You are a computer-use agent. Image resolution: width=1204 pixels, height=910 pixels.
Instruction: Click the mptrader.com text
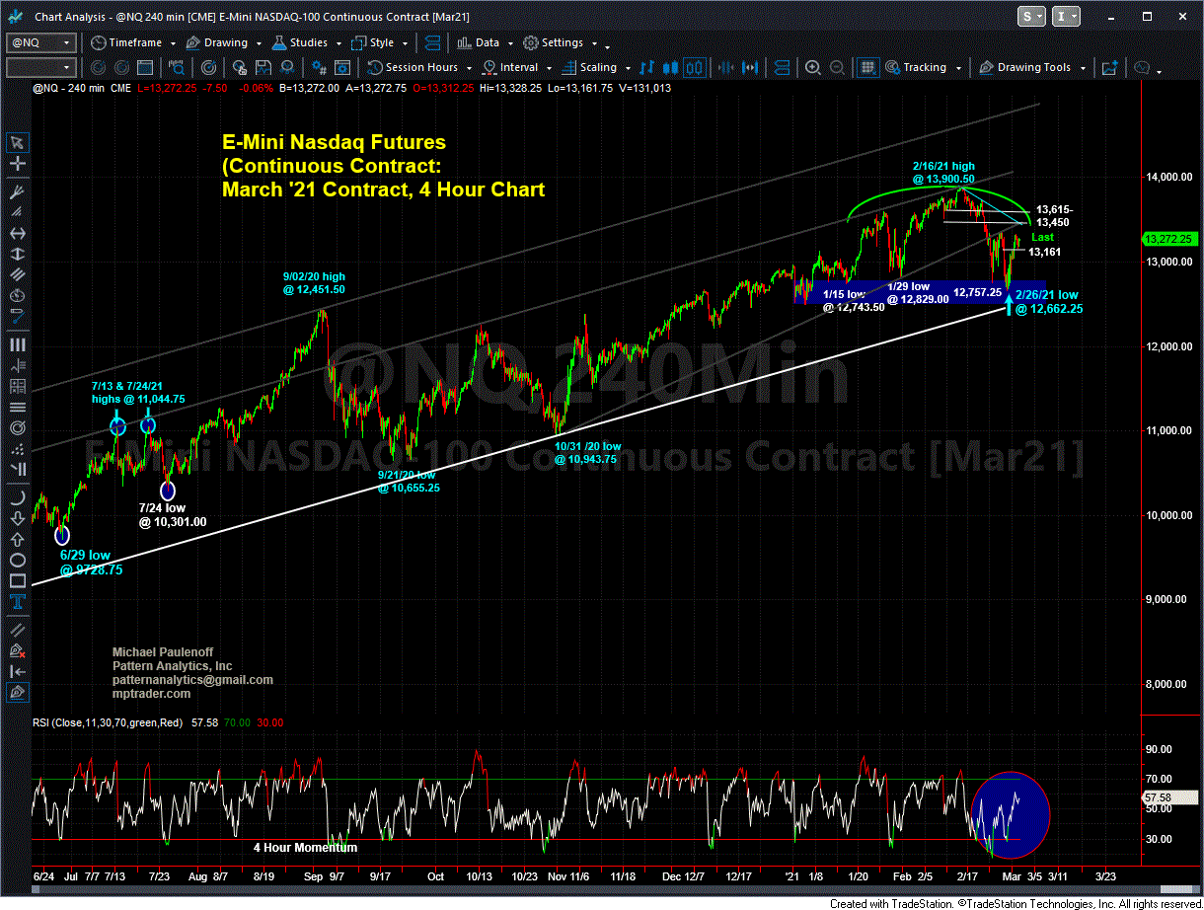point(151,694)
